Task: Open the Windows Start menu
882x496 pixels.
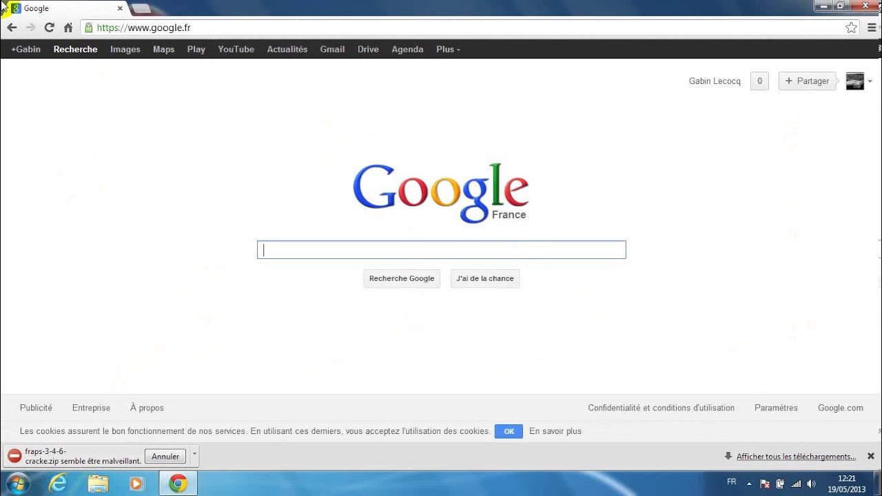Action: (18, 483)
